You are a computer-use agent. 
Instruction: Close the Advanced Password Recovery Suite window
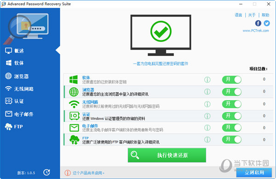tap(269, 4)
